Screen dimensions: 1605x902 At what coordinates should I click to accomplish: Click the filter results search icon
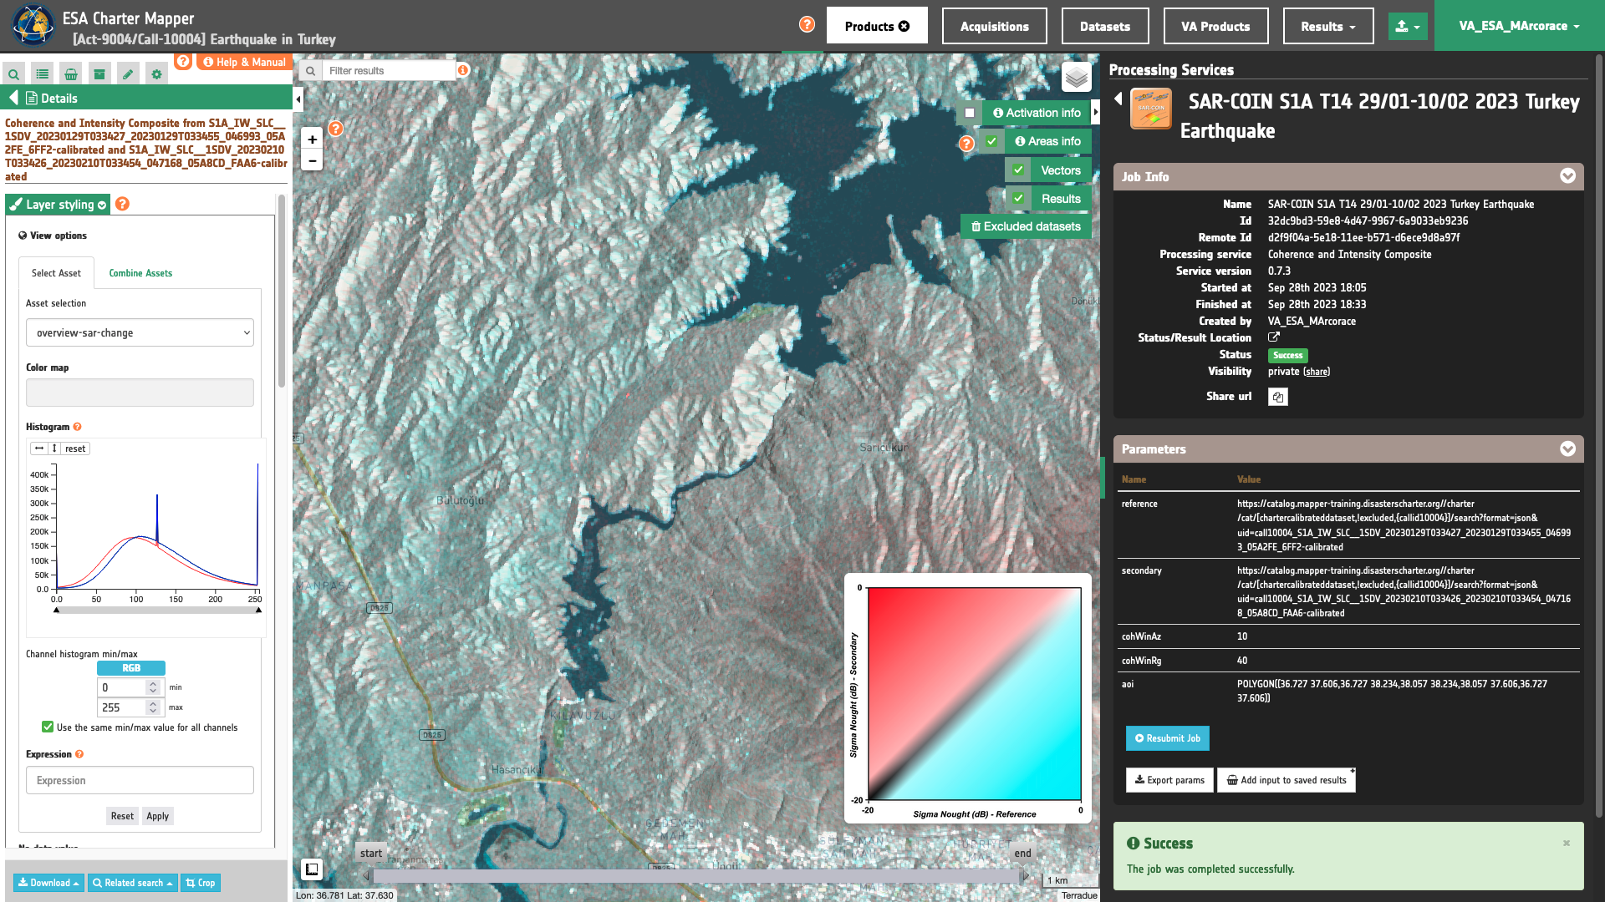[310, 71]
